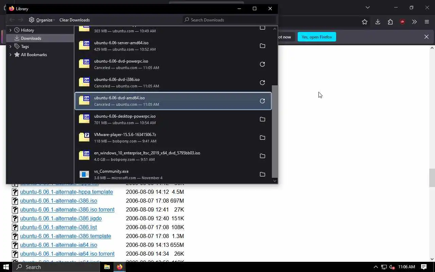Retry download of ubuntu-6.06-dvd-amd64.iso

pos(262,101)
